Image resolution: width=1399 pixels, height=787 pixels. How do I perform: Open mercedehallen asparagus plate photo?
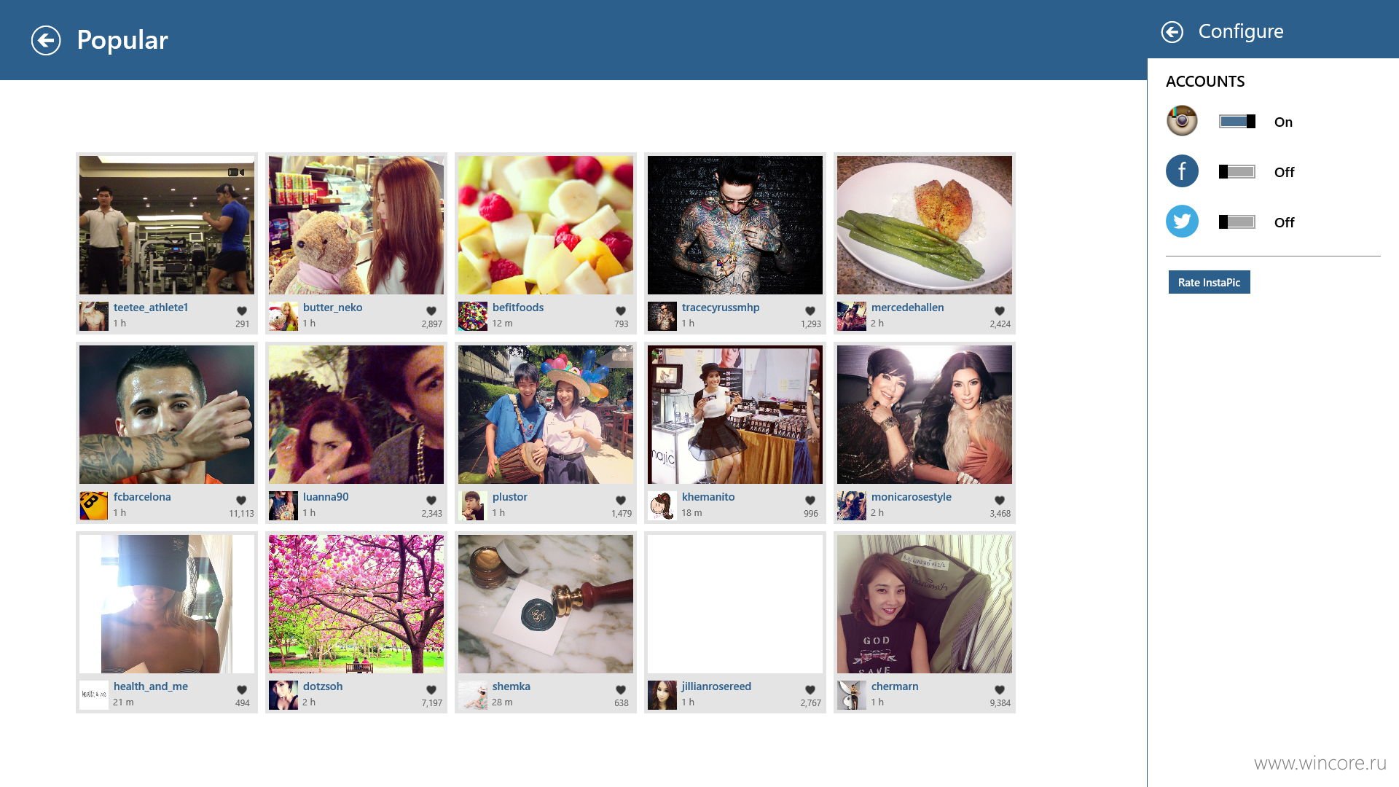(925, 225)
